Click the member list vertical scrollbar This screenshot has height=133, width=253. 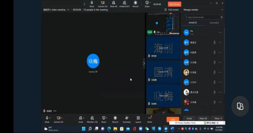224,60
